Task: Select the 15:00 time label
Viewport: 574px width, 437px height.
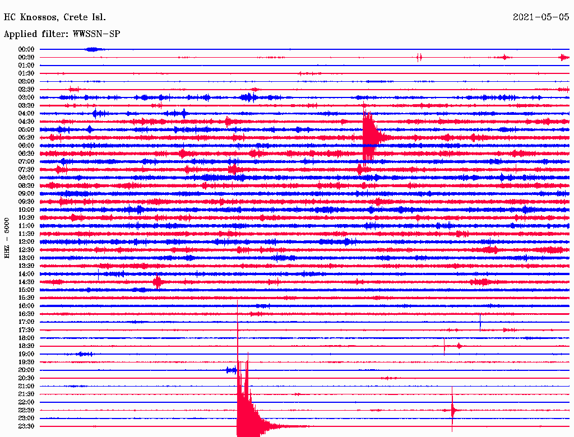Action: coord(26,290)
